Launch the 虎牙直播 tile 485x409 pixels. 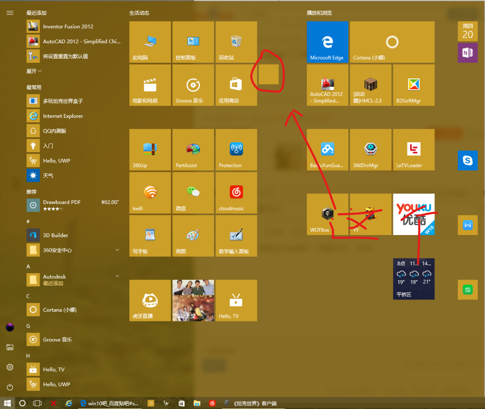pyautogui.click(x=150, y=301)
